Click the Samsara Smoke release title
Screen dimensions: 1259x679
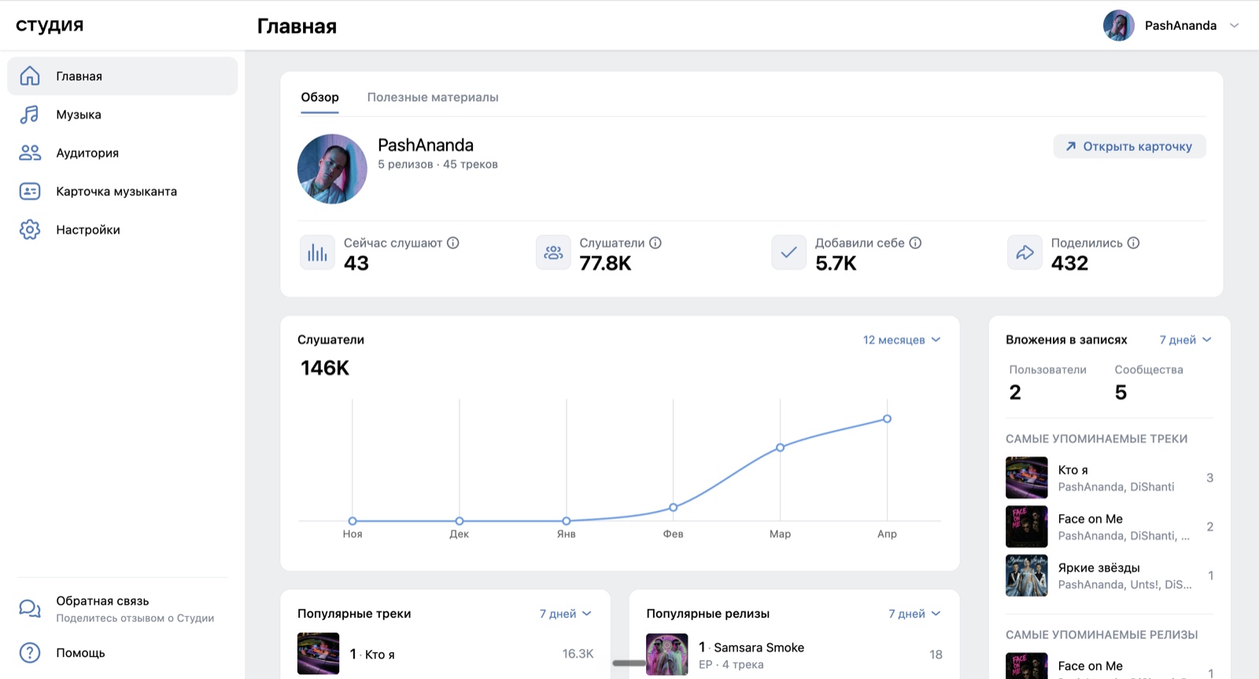point(759,648)
